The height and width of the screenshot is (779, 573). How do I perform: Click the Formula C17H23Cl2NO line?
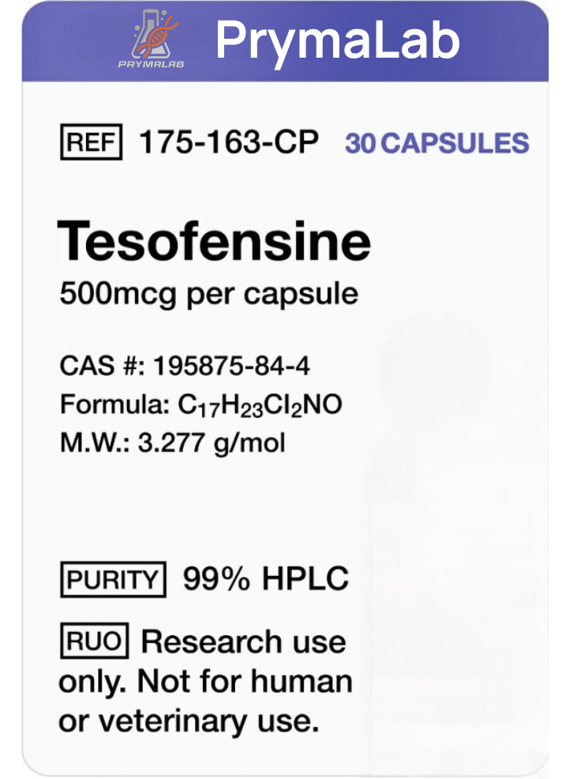[200, 405]
